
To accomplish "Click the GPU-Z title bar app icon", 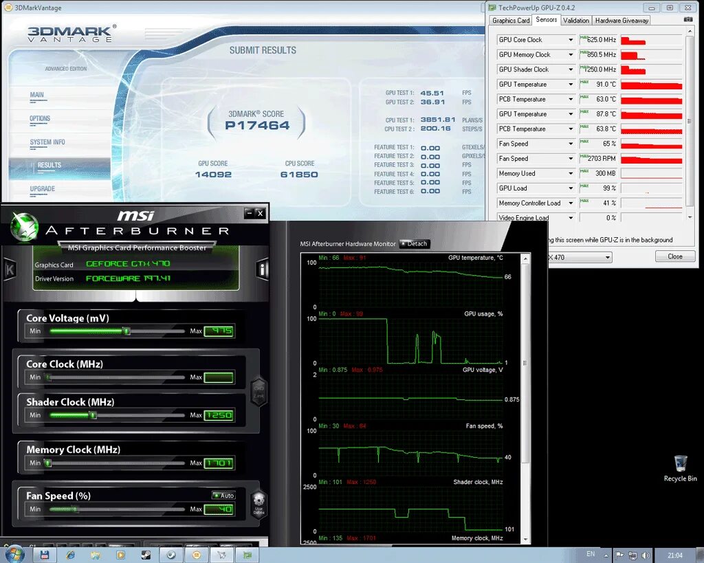I will coord(492,8).
